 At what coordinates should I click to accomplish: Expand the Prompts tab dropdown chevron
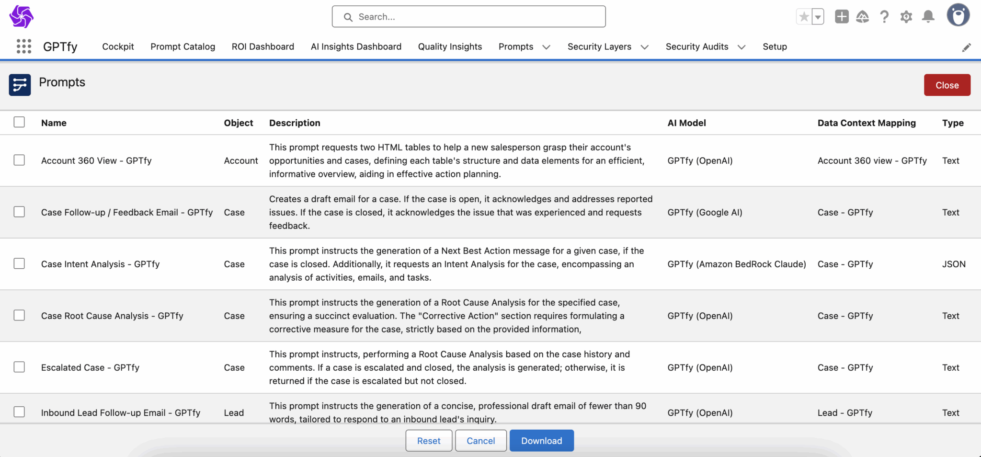point(546,47)
